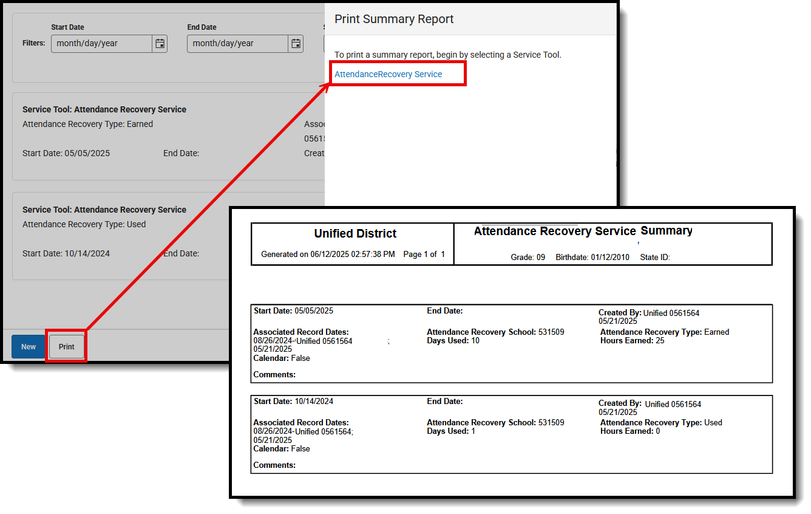Click the End Date filter input field

237,44
